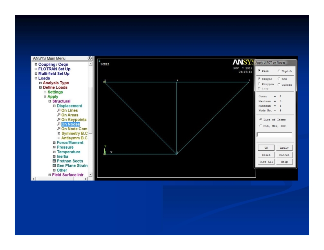The image size is (324, 250).
Task: Click the node list text input field
Action: tap(274, 135)
